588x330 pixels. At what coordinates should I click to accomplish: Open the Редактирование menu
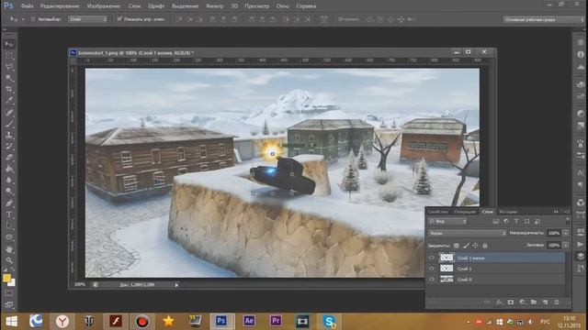pos(60,6)
